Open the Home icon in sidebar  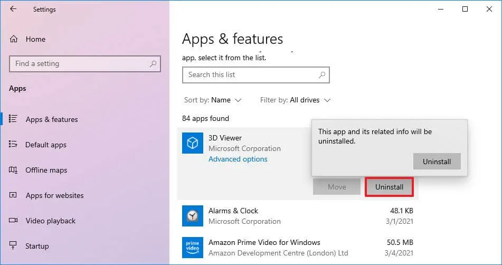pos(14,39)
